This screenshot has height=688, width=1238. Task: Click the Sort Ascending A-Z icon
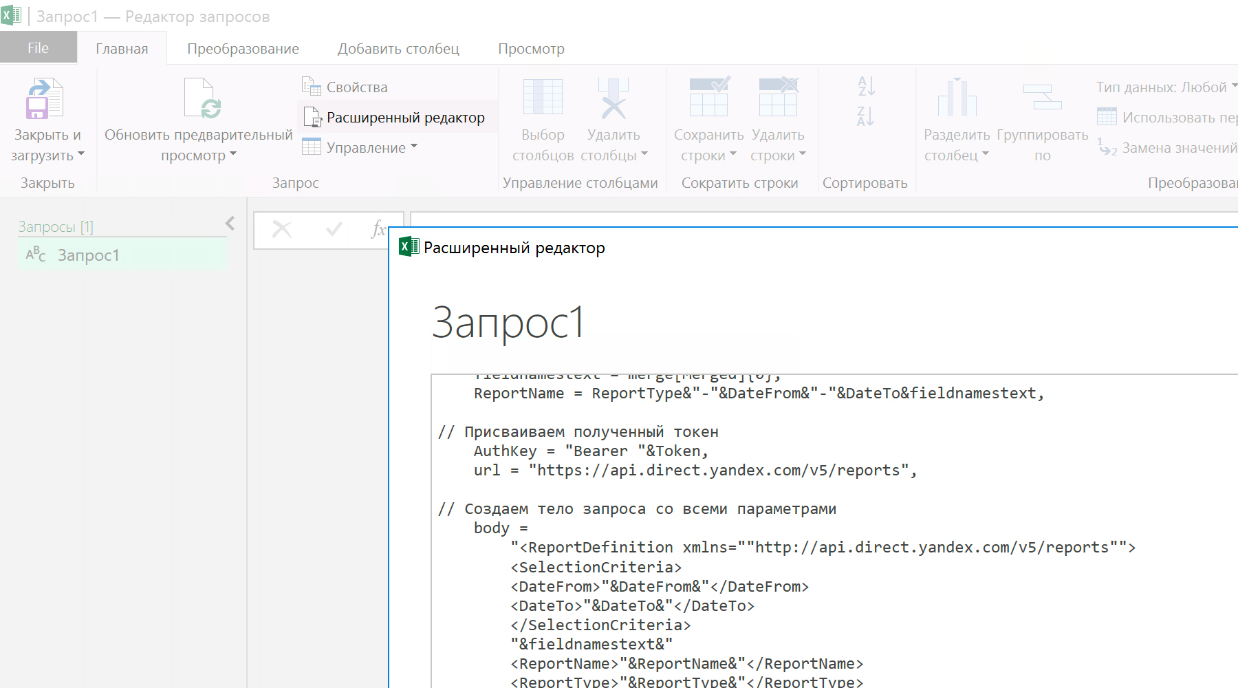coord(866,86)
